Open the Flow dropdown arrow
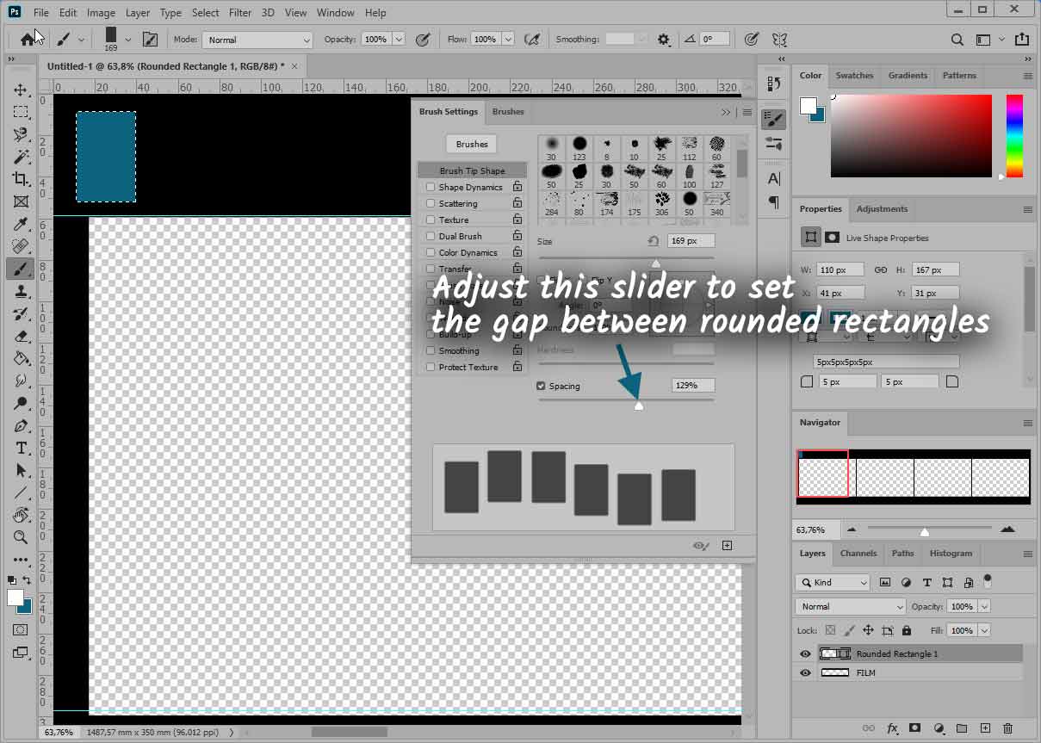Screen dimensions: 1041x743 pos(508,39)
